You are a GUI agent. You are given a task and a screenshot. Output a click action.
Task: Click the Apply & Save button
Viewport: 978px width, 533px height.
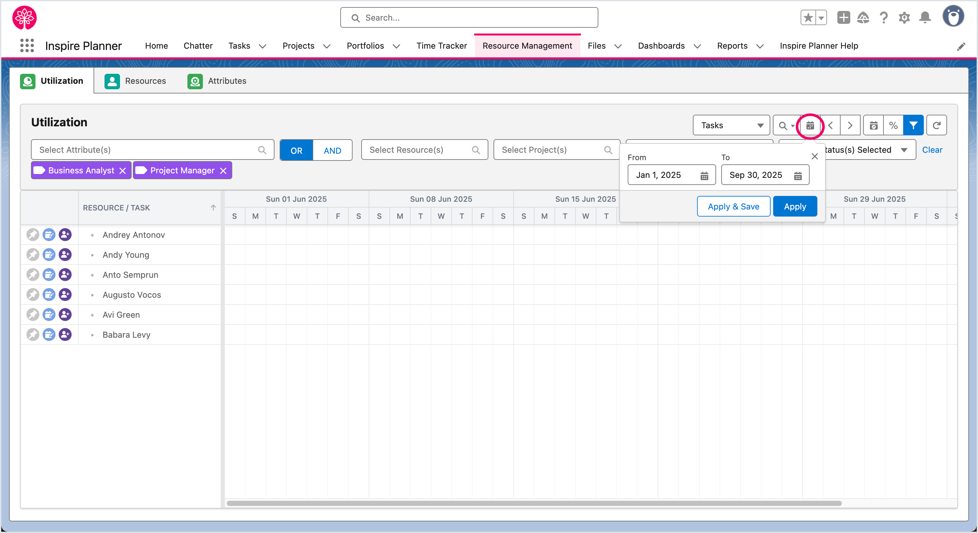[x=733, y=206]
